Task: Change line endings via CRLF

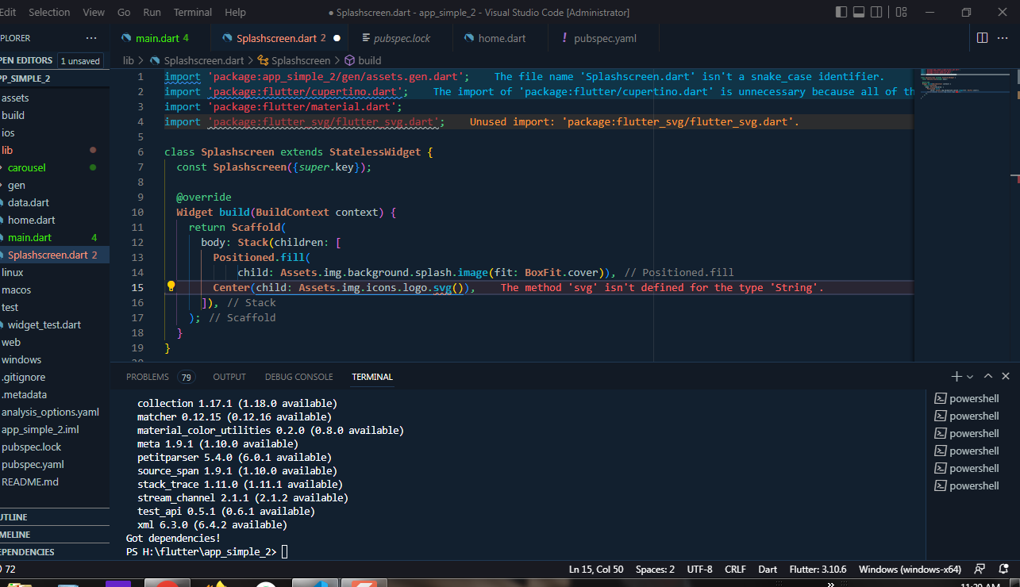Action: point(735,570)
